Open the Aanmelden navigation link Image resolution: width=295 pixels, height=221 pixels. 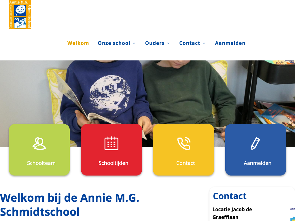pyautogui.click(x=230, y=43)
